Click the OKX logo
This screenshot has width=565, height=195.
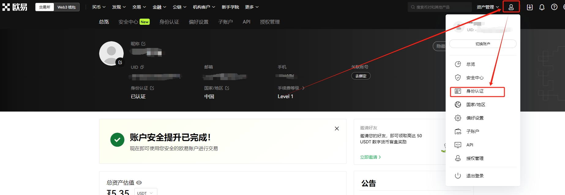pyautogui.click(x=15, y=7)
